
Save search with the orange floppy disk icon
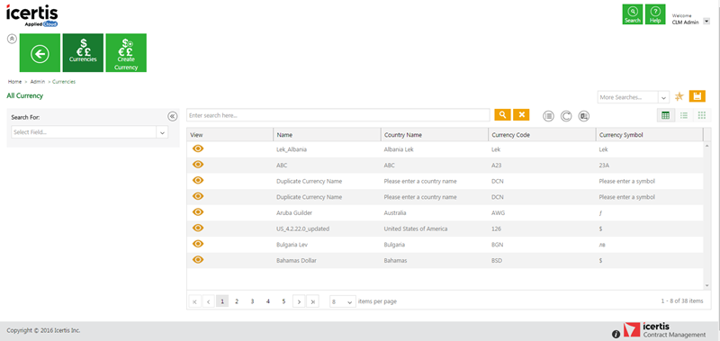(x=697, y=96)
